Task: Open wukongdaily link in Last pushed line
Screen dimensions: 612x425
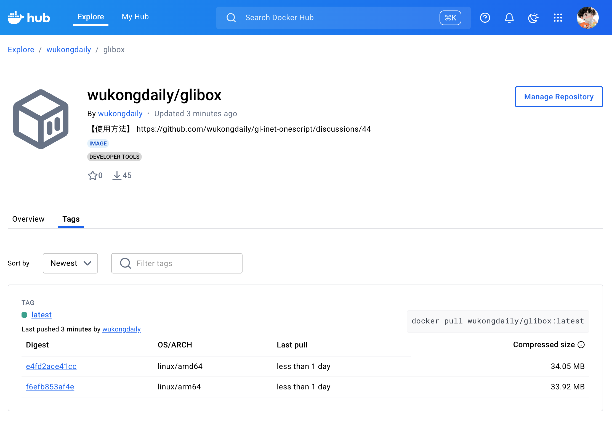Action: pyautogui.click(x=121, y=329)
